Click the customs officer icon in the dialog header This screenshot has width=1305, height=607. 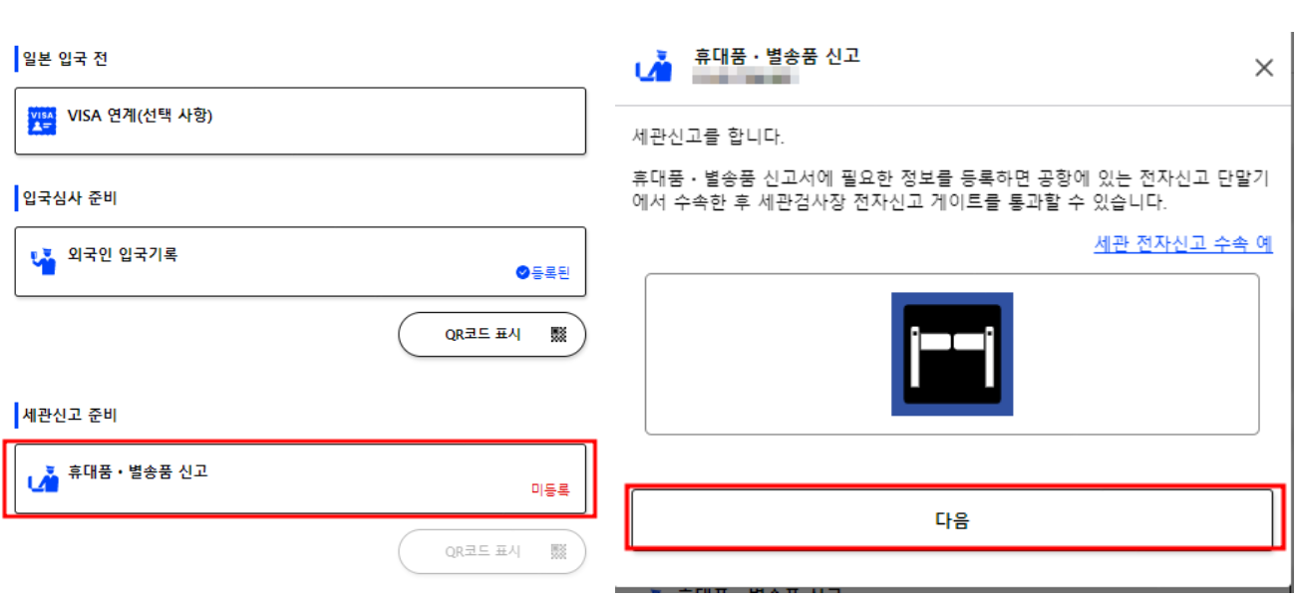click(x=654, y=66)
